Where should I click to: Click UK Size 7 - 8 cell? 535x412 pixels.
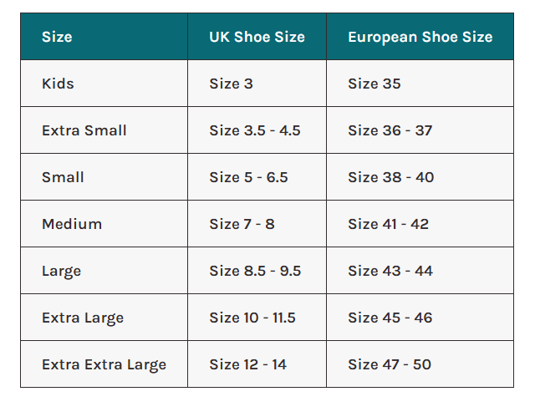click(242, 224)
